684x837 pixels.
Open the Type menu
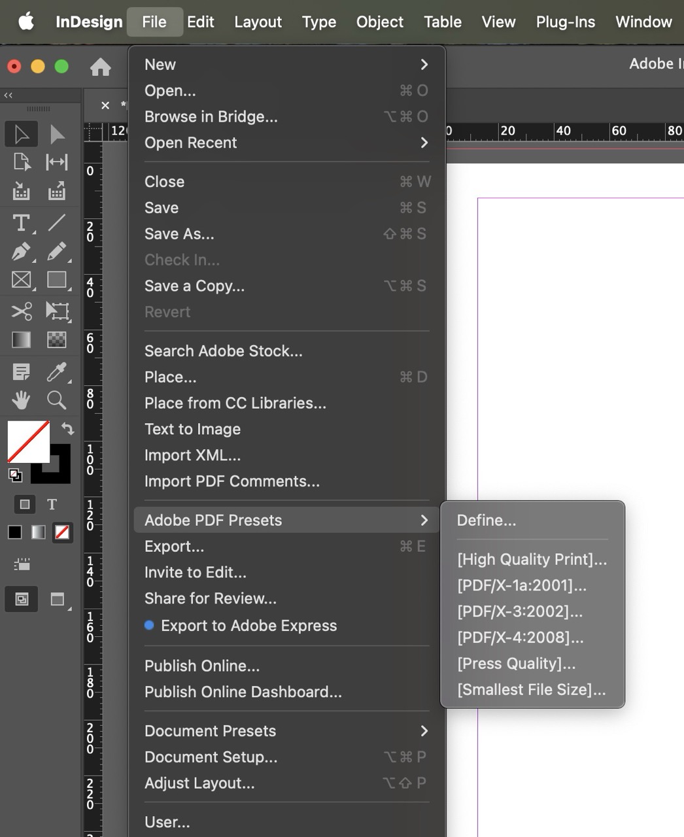coord(319,22)
